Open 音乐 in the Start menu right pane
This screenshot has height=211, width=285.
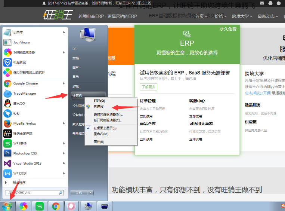[75, 77]
